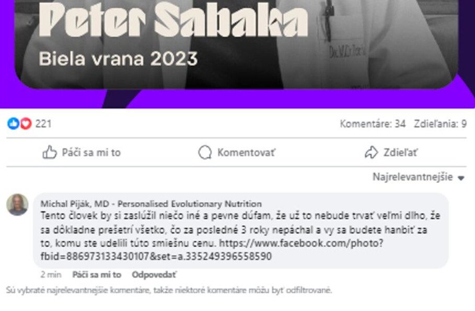The height and width of the screenshot is (311, 475).
Task: Click the share arrow Zdieľať icon
Action: tap(372, 152)
